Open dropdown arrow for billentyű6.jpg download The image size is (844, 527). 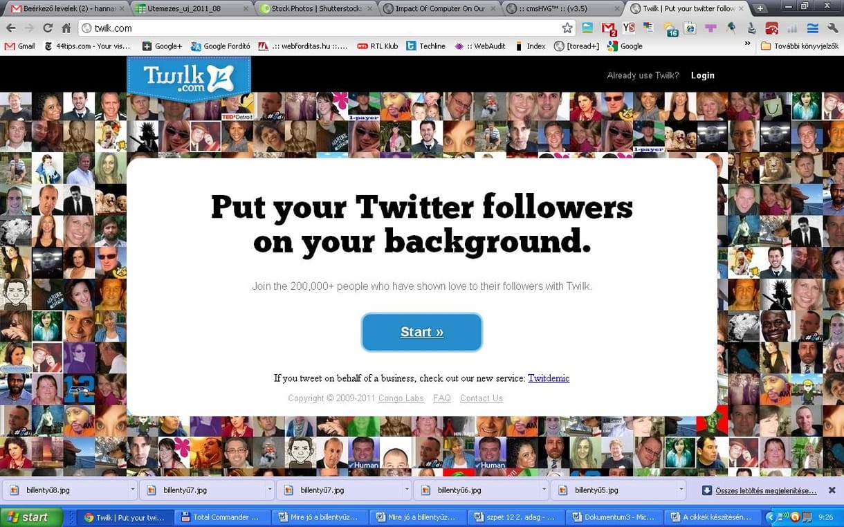pyautogui.click(x=543, y=490)
